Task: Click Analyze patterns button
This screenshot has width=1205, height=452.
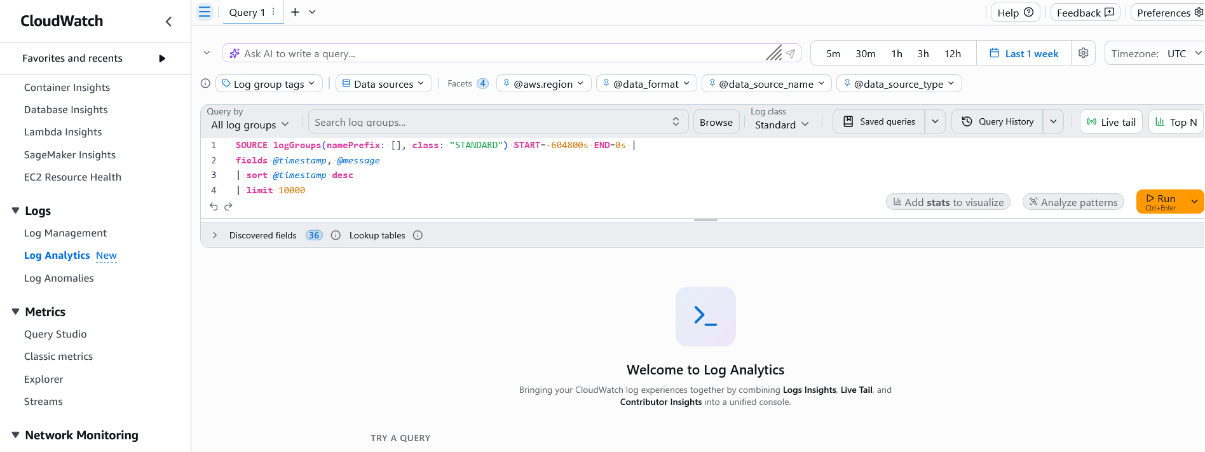Action: [1073, 202]
